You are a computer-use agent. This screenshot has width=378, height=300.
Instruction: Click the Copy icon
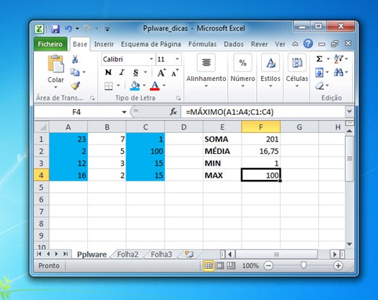(75, 72)
